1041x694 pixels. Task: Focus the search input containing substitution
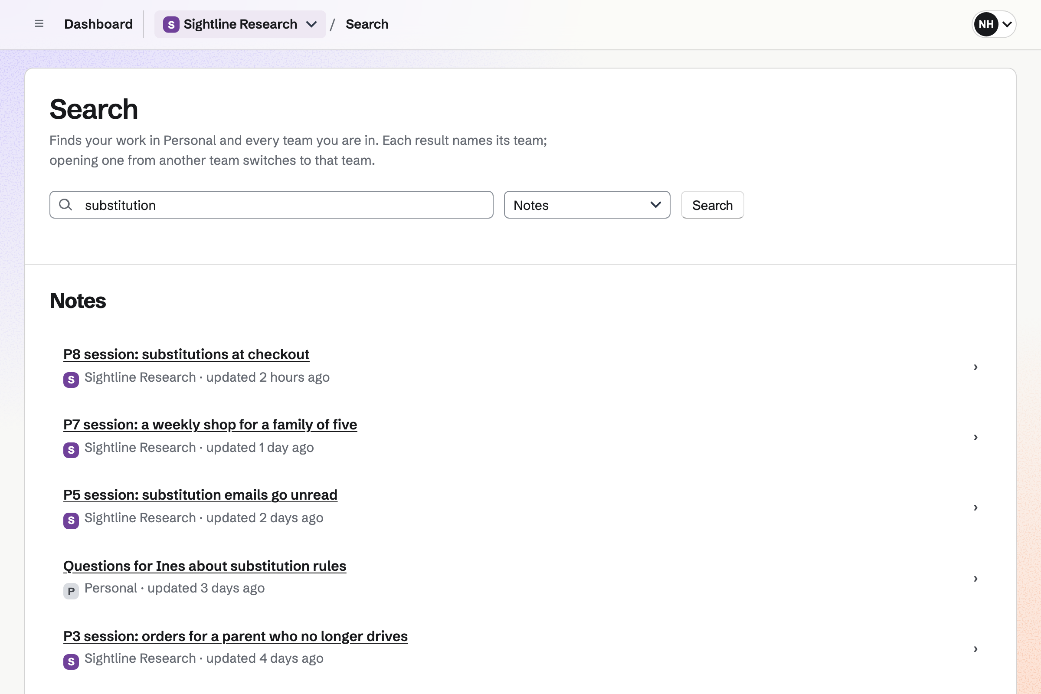(272, 205)
